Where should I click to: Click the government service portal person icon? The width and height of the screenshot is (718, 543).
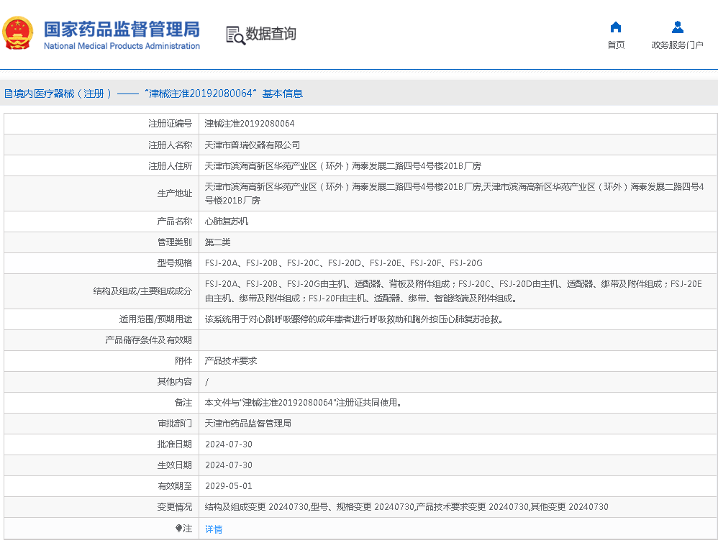point(677,27)
